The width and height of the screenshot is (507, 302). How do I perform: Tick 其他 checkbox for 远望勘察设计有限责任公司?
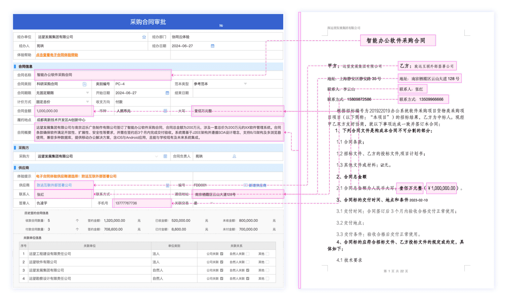click(267, 278)
